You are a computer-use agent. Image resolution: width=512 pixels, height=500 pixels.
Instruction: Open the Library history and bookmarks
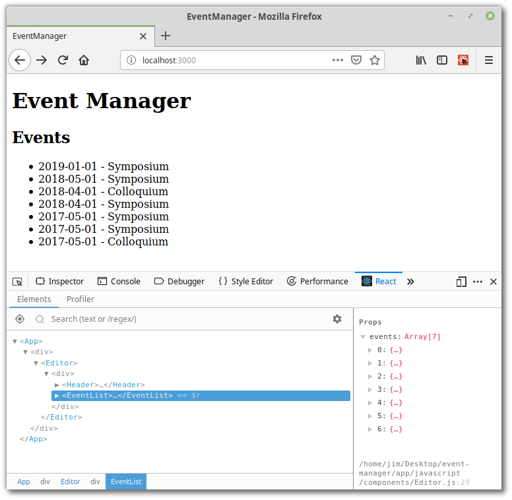pos(421,60)
